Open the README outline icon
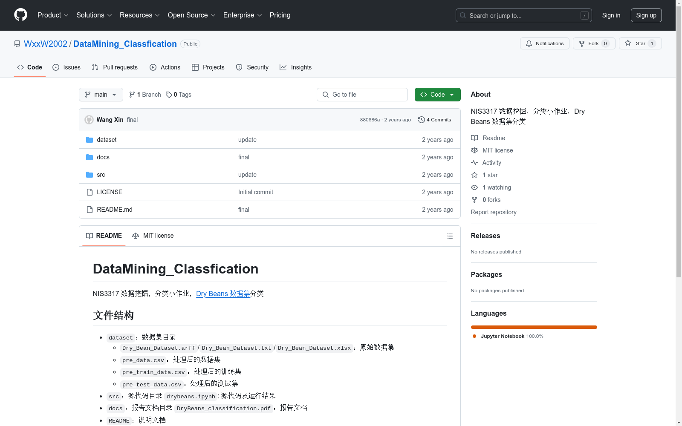The height and width of the screenshot is (426, 682). click(x=449, y=236)
